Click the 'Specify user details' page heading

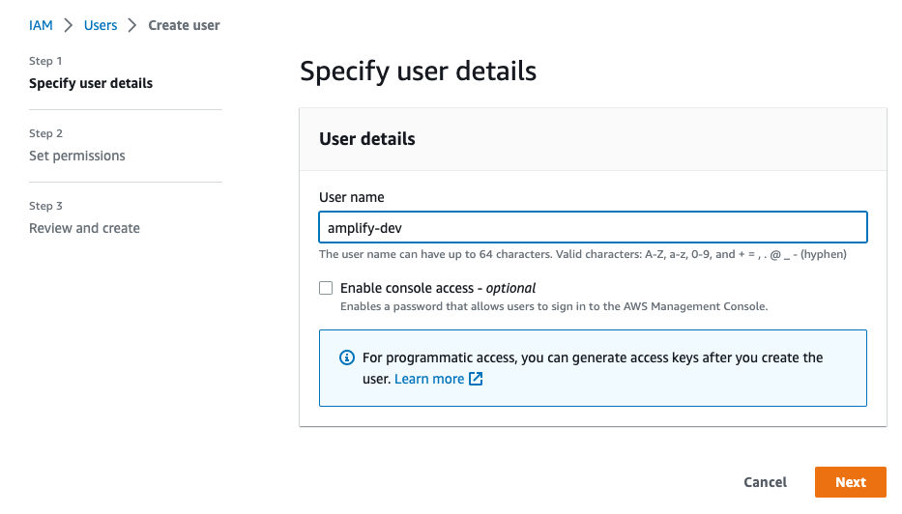[419, 71]
